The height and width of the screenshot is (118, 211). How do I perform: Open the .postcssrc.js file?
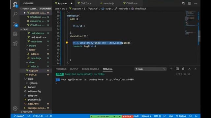pyautogui.click(x=34, y=100)
